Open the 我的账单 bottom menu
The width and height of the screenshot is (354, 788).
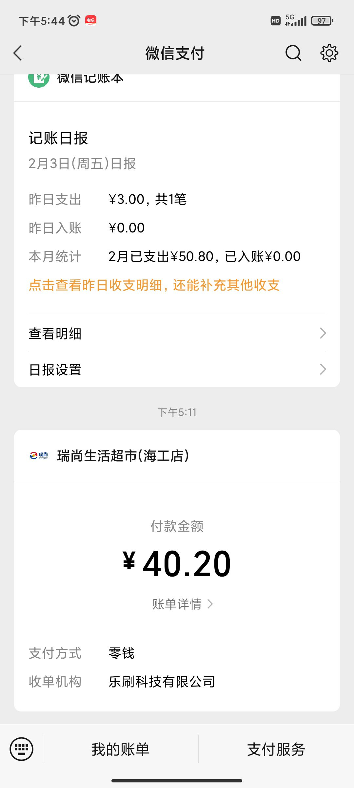click(120, 749)
